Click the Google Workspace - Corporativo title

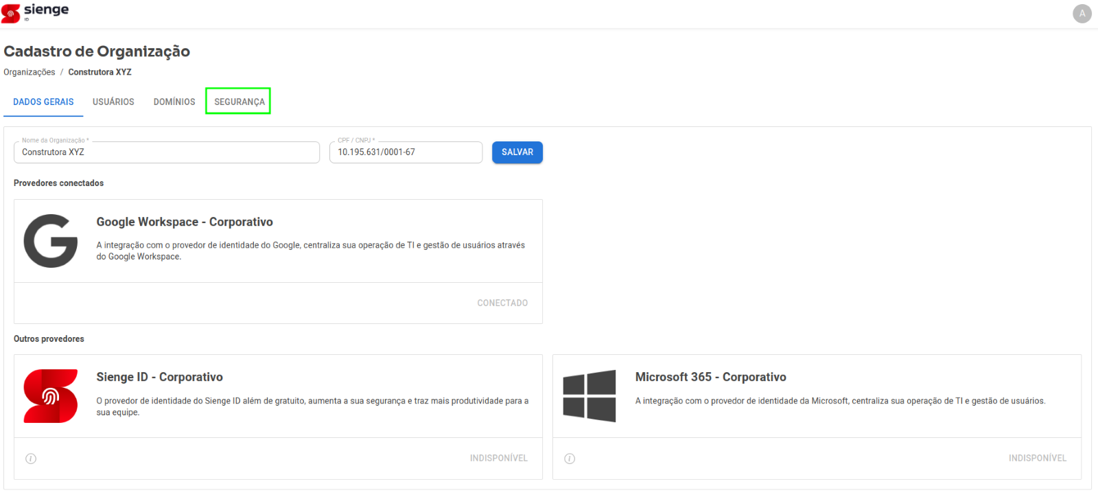[x=185, y=222]
